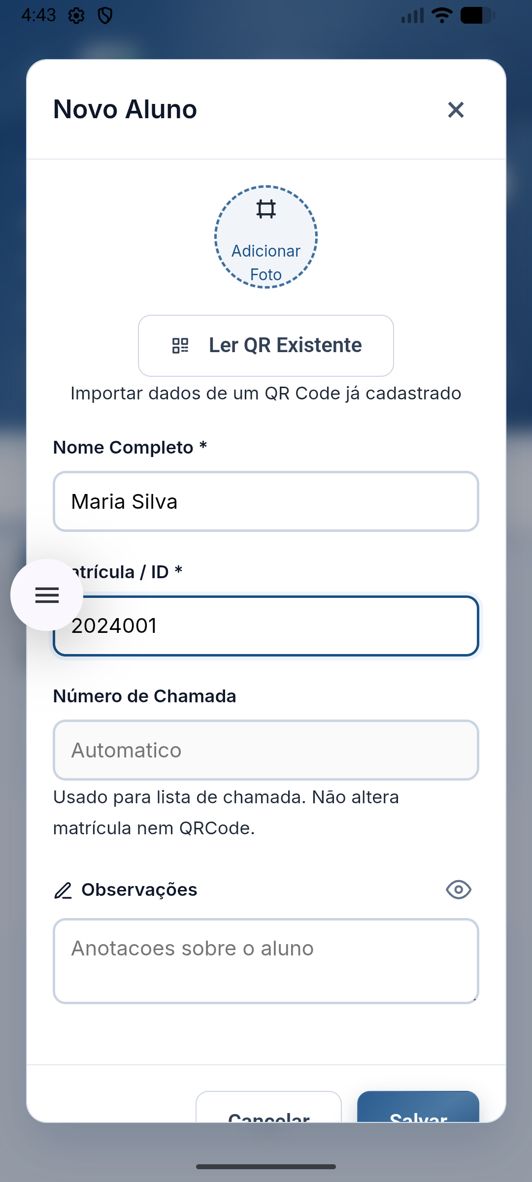The height and width of the screenshot is (1182, 532).
Task: Tap the settings gear in status bar
Action: (x=76, y=16)
